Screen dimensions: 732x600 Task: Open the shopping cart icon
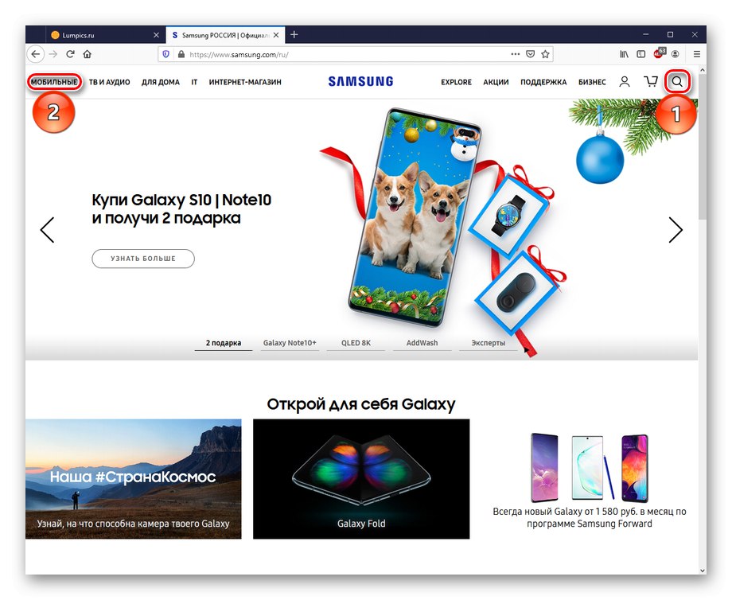point(651,82)
